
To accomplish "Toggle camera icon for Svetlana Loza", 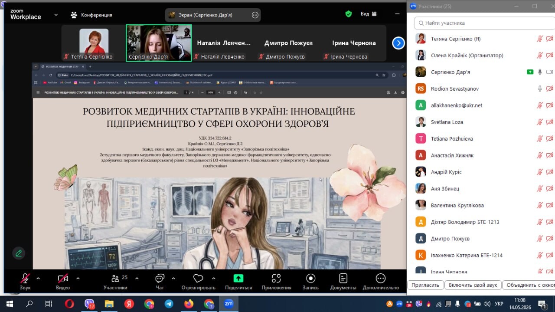I will point(550,122).
